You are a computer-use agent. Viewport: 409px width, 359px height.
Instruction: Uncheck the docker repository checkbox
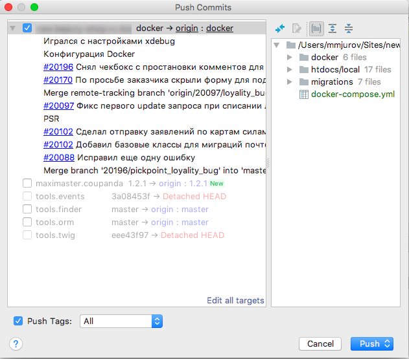(27, 28)
